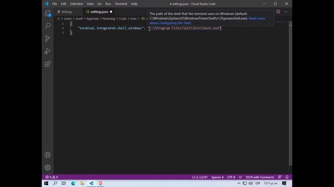Open the Windows Start menu

pos(46,183)
